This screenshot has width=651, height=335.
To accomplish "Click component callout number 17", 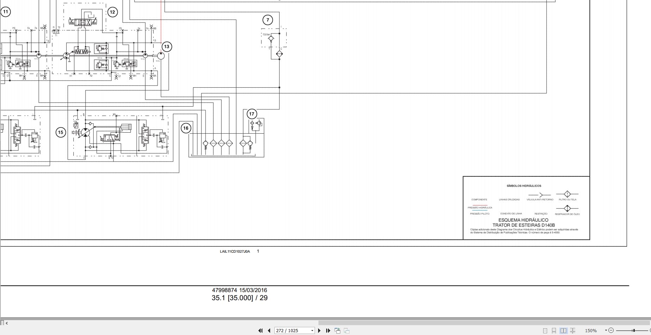I will click(252, 114).
